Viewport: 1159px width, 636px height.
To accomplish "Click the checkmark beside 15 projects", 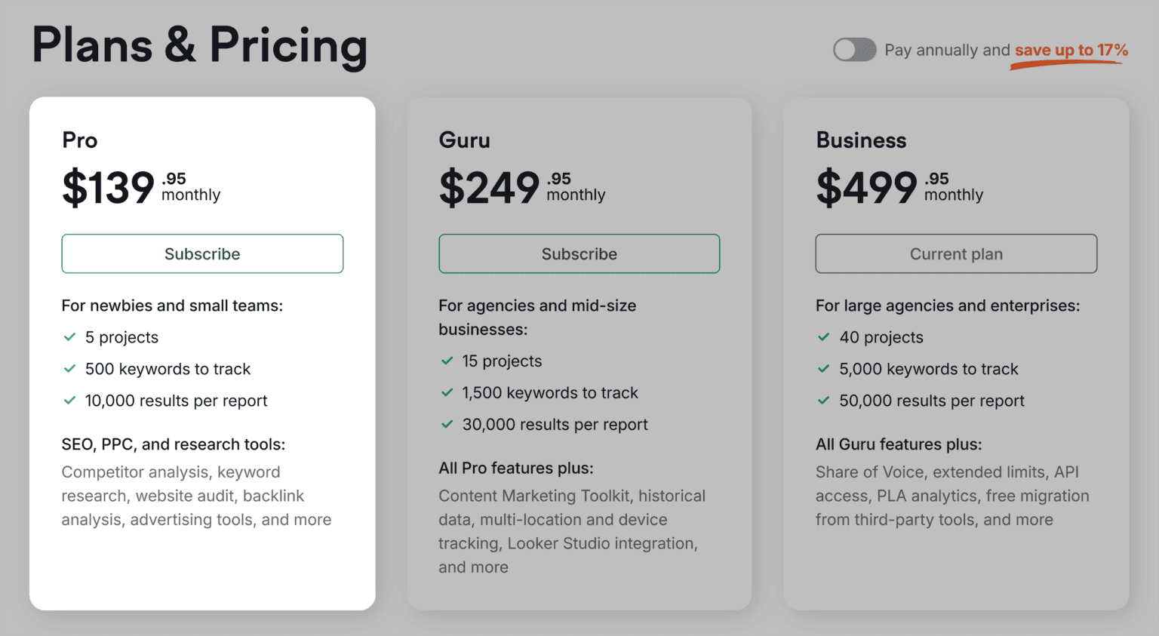I will coord(447,361).
